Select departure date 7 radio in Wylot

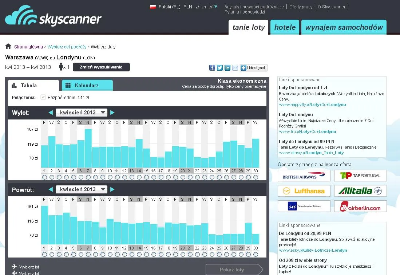click(88, 177)
